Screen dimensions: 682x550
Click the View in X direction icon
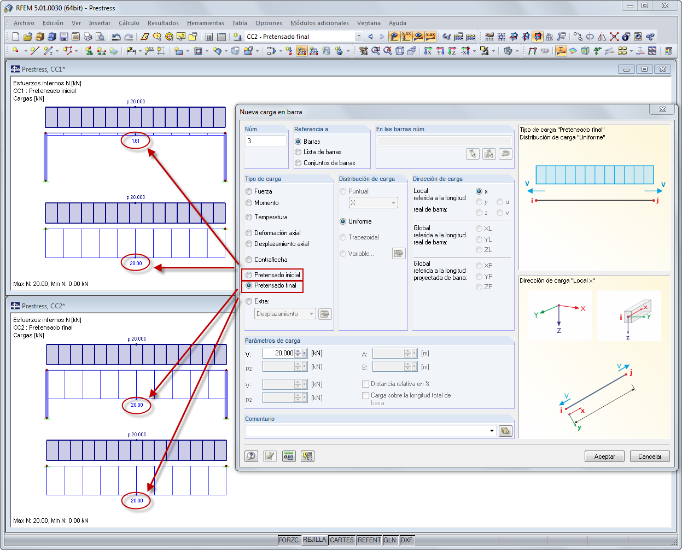(428, 50)
